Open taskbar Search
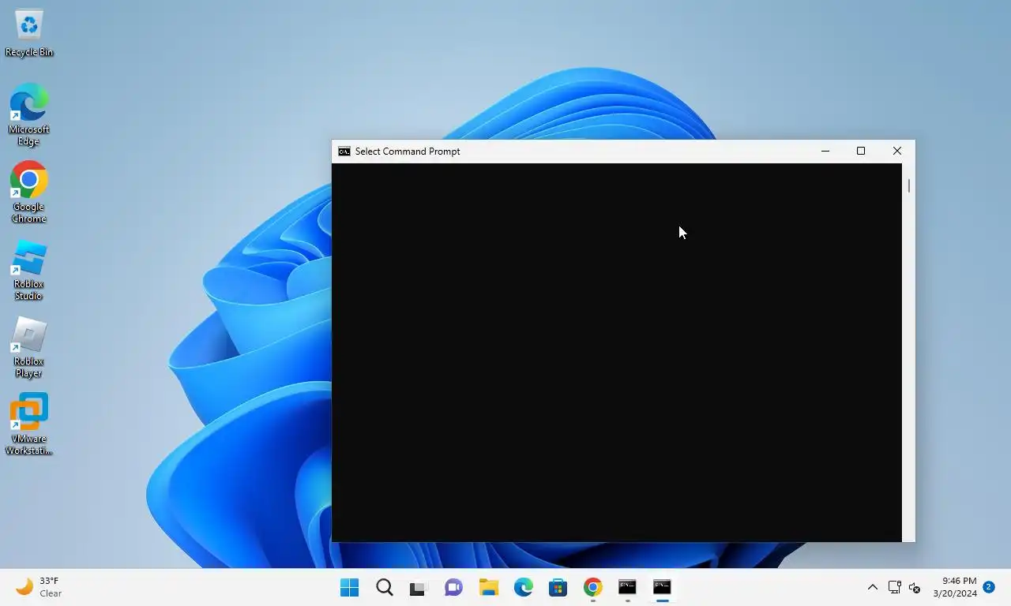 (x=384, y=587)
